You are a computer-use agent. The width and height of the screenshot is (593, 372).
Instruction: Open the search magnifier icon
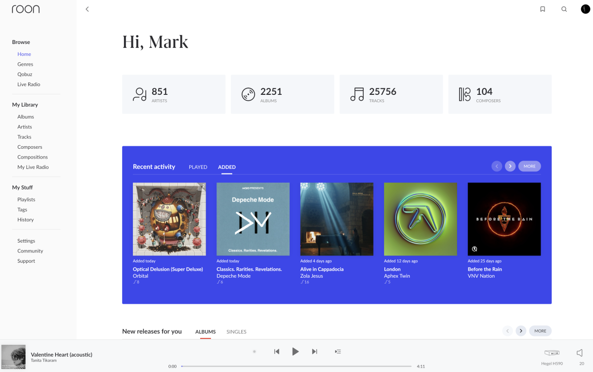[564, 9]
